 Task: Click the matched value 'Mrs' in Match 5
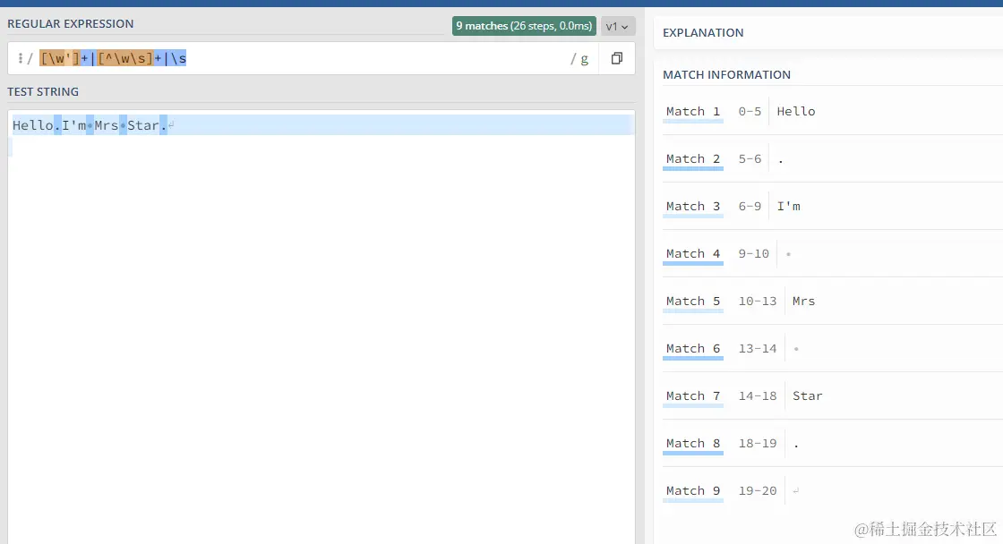(x=803, y=301)
